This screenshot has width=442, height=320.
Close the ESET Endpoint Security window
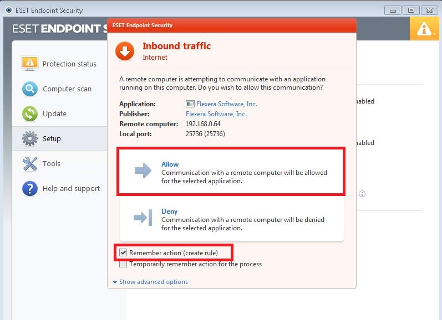[x=428, y=10]
